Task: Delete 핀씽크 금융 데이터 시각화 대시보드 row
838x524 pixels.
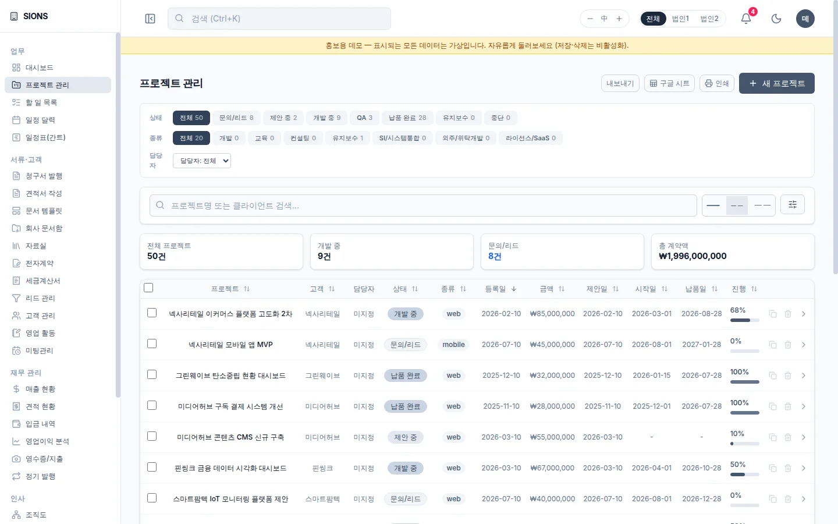Action: (788, 468)
